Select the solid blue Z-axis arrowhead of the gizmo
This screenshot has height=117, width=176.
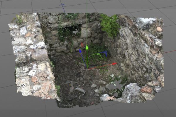[x=80, y=51]
